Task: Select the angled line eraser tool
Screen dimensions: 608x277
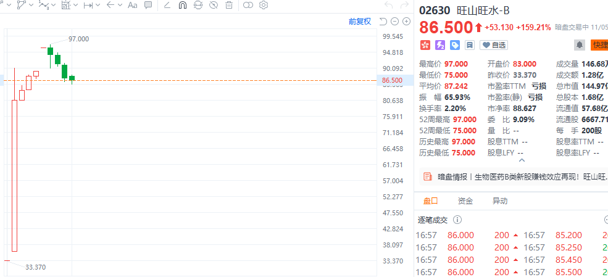Action: tap(167, 5)
